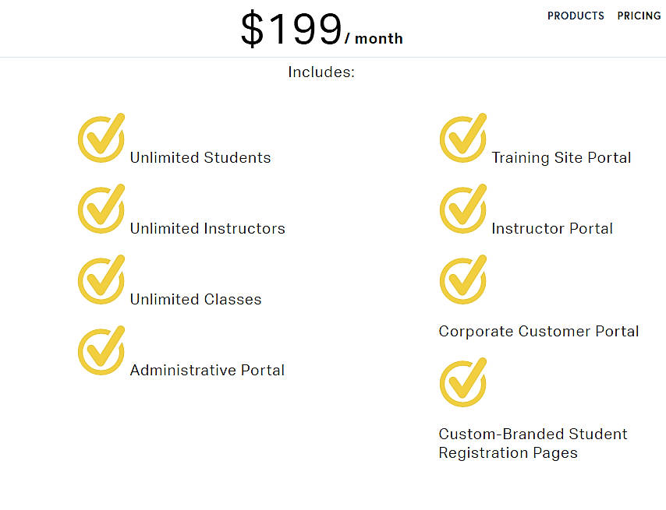Select the Custom-Branded Student Registration Pages text
The image size is (666, 510).
coord(533,443)
